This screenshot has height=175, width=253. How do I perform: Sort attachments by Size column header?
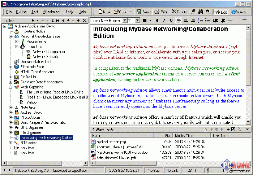(x=163, y=136)
